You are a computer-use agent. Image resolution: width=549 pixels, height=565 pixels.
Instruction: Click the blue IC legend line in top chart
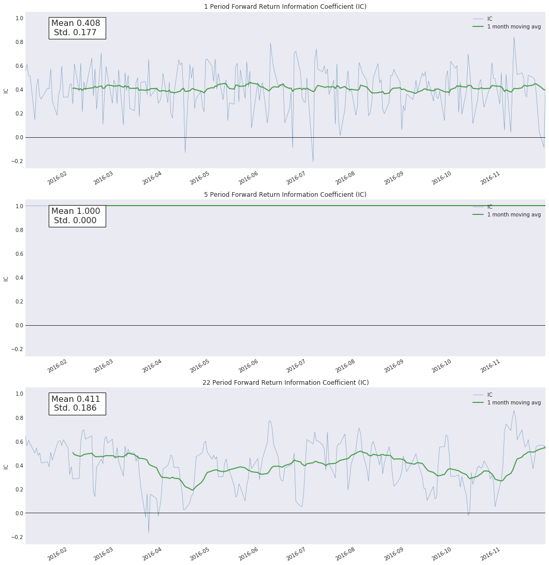click(x=478, y=19)
